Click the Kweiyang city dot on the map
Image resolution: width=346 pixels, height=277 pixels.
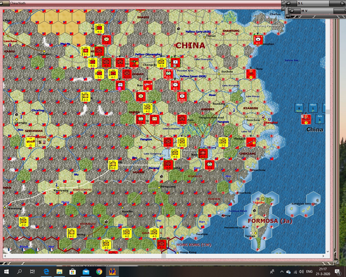[x=58, y=187]
